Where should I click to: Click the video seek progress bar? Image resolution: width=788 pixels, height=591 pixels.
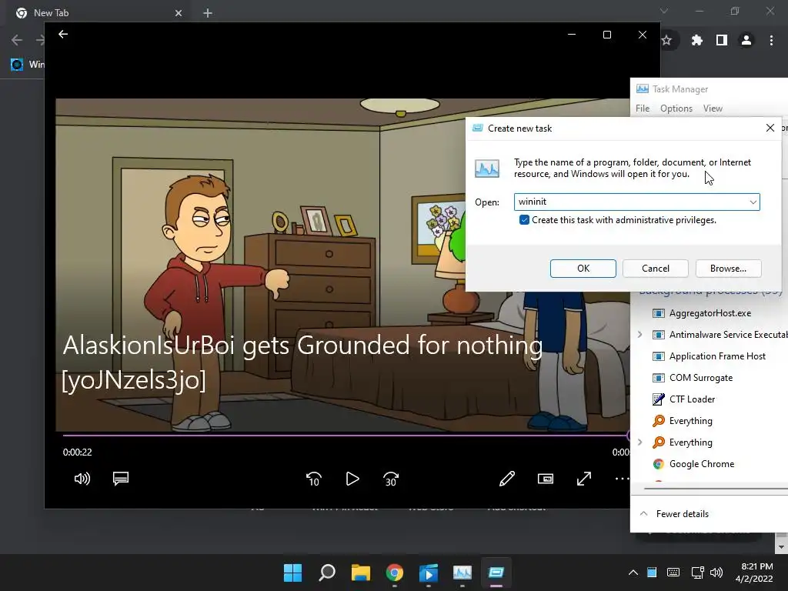point(346,436)
